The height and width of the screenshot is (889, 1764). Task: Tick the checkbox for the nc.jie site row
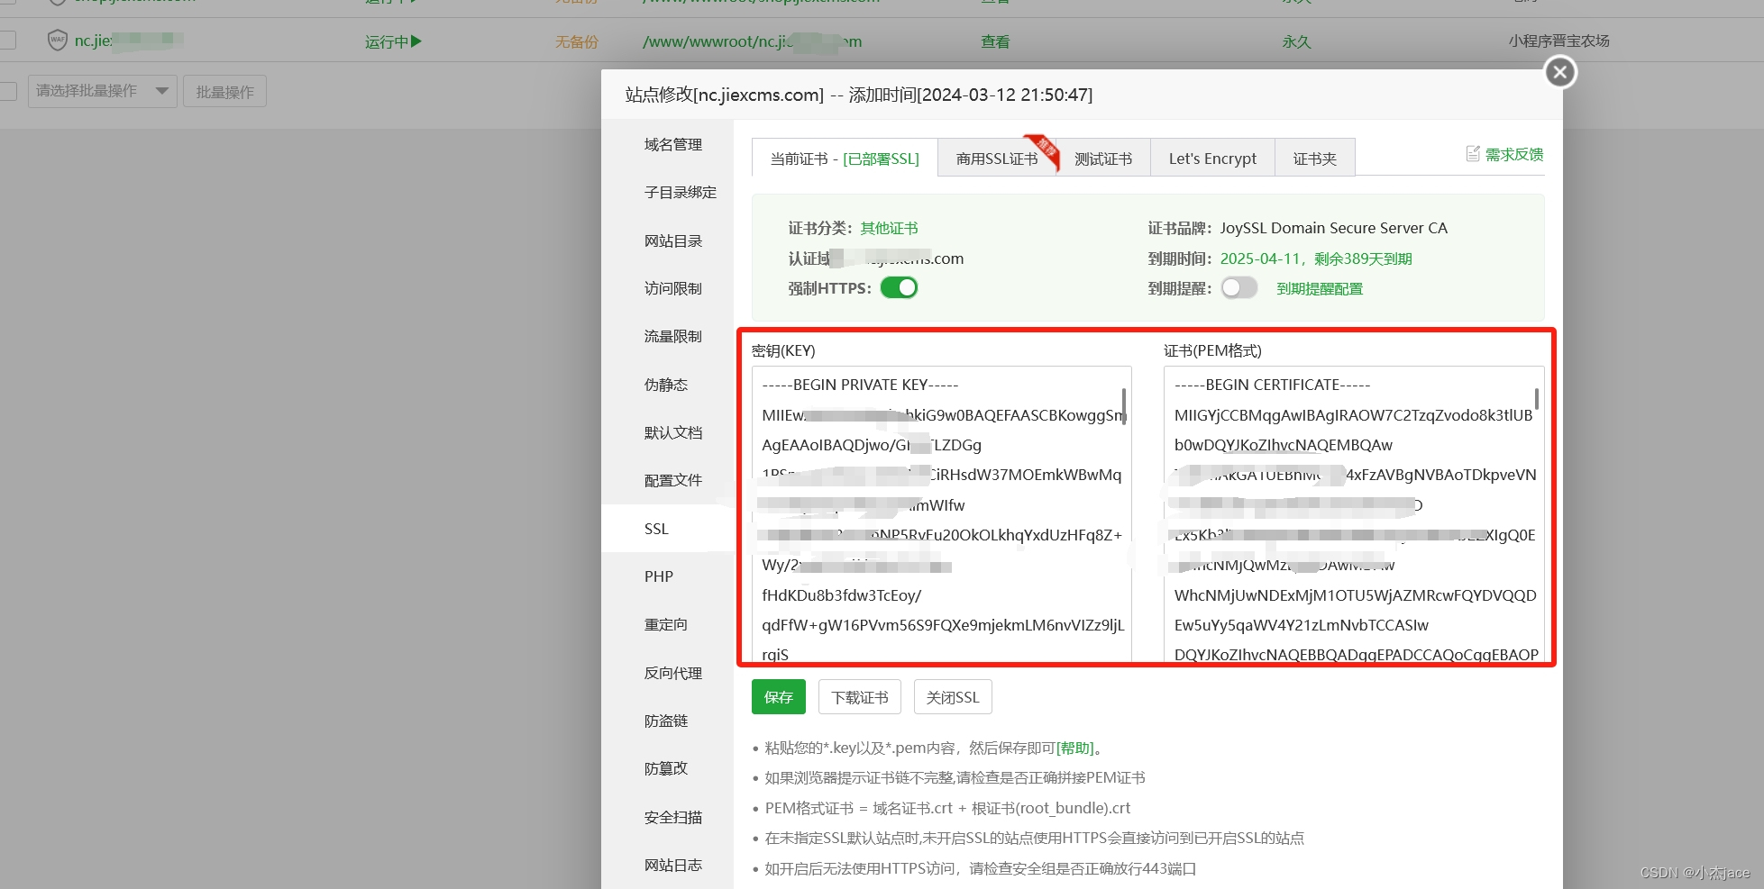tap(8, 41)
